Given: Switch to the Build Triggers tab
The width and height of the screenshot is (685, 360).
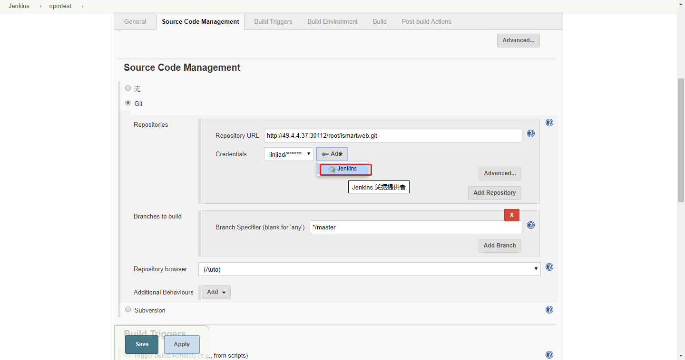Looking at the screenshot, I should (273, 21).
